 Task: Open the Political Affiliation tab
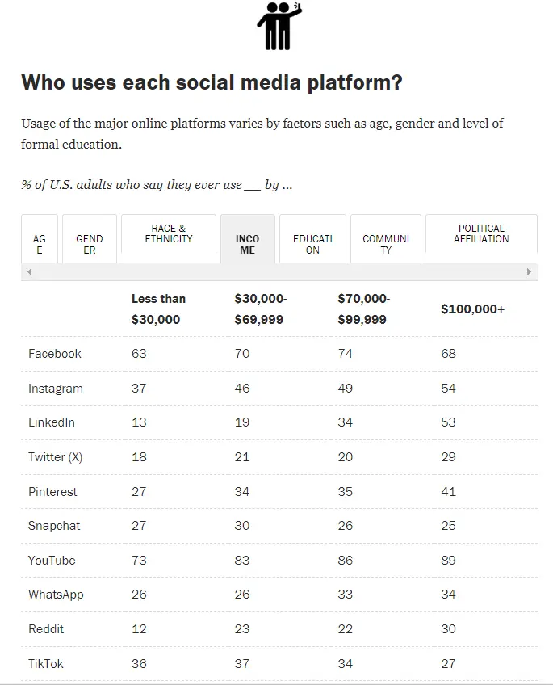(481, 234)
